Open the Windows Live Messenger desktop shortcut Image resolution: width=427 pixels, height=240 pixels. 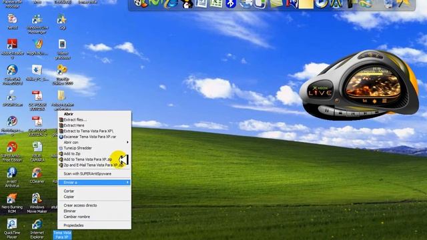click(37, 24)
